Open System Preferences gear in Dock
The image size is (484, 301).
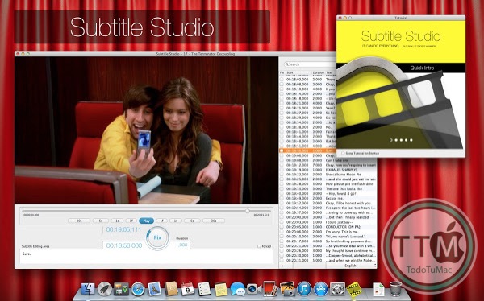(338, 289)
